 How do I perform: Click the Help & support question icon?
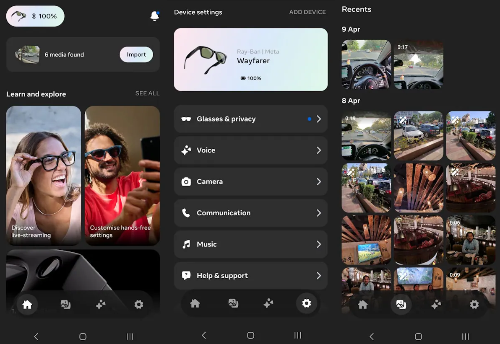[186, 276]
